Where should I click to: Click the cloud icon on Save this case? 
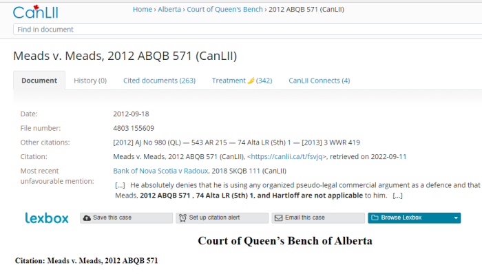point(87,218)
